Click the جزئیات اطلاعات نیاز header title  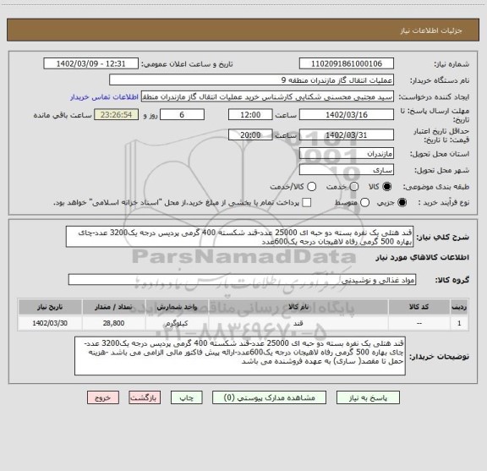[x=431, y=30]
